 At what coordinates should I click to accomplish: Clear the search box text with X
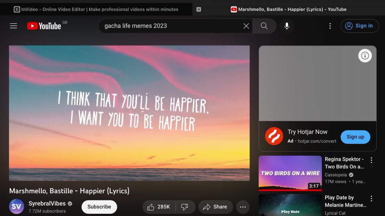[x=246, y=26]
